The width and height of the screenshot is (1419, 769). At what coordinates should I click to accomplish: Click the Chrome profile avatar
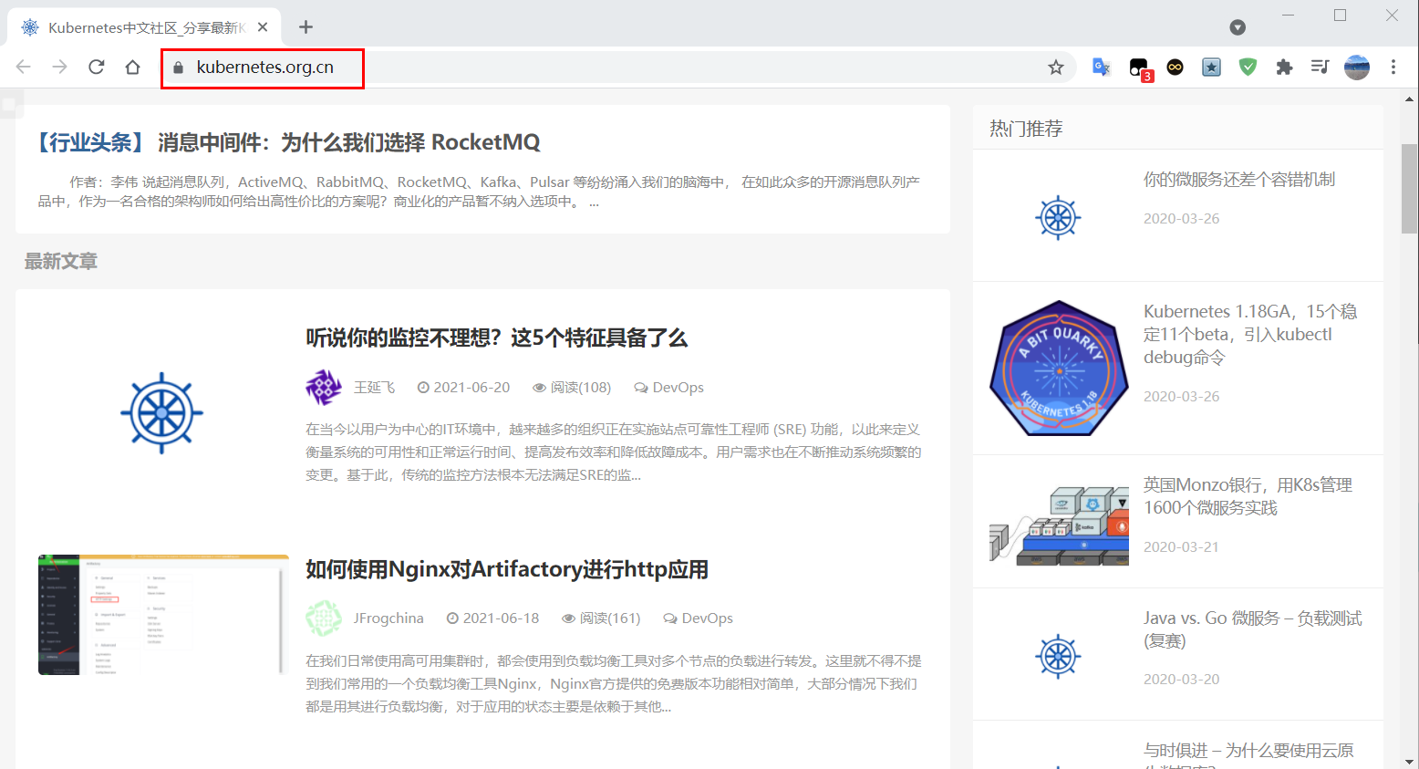1357,67
